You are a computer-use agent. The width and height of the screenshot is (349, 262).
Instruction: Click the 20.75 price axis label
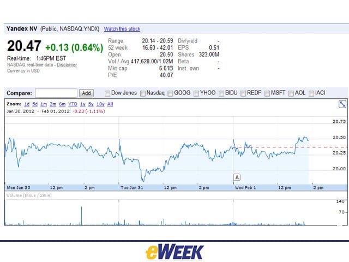coord(339,121)
